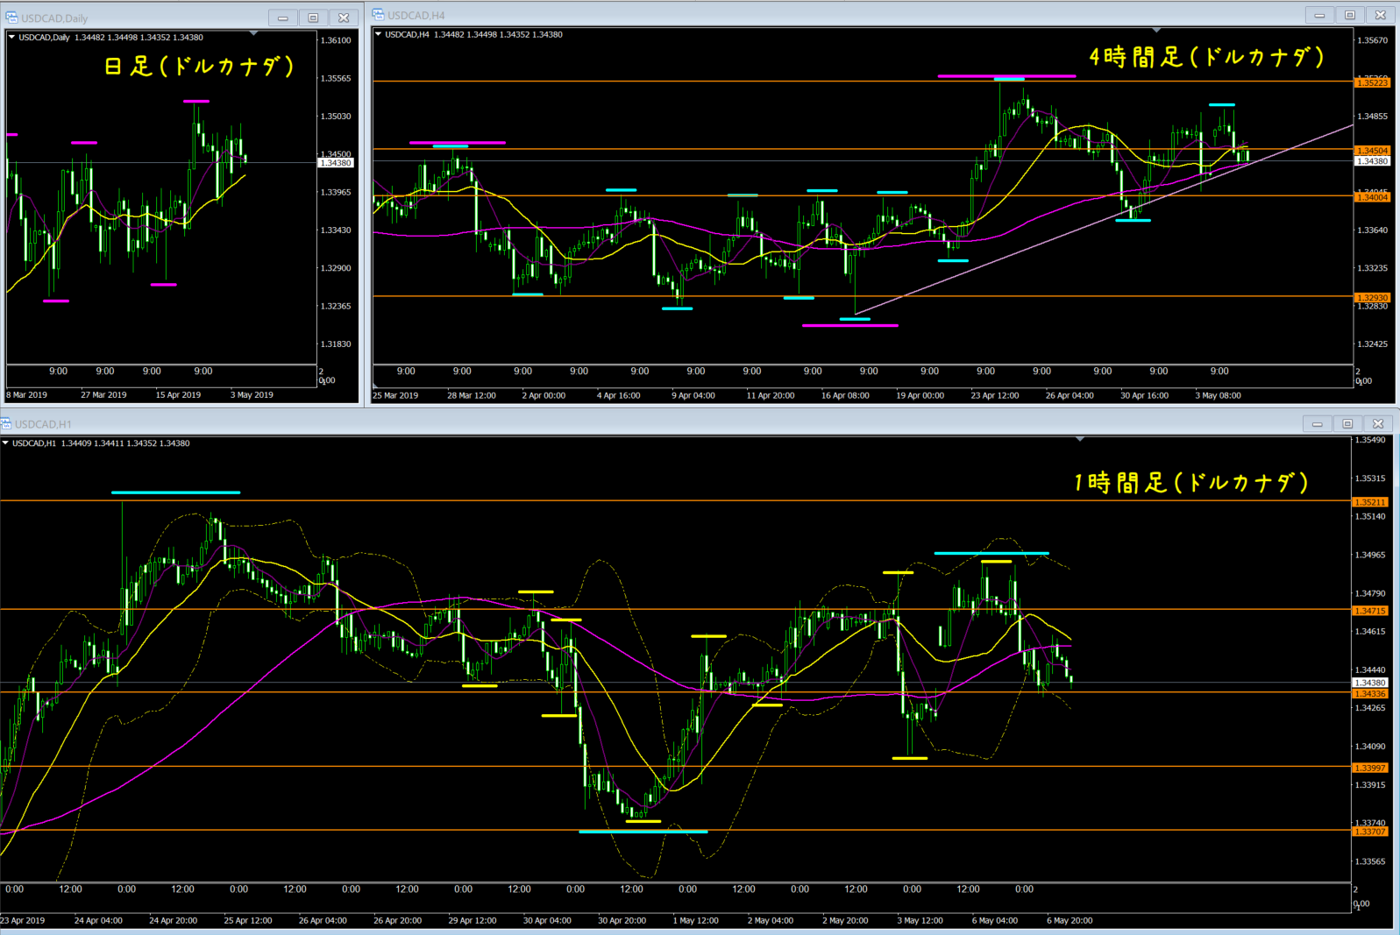Click the 1.35670 value on H4 price scale
1400x935 pixels.
tap(1372, 40)
